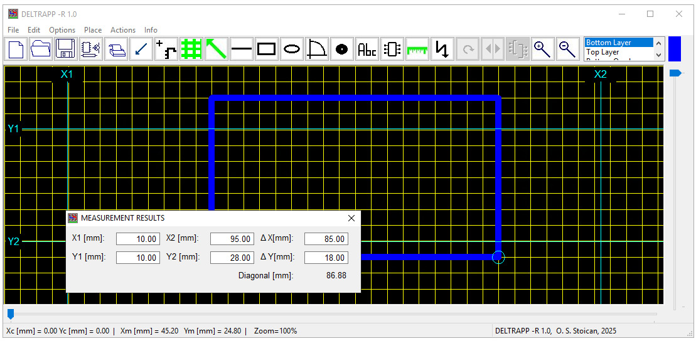696x341 pixels.
Task: Click the X2 [mm] value field
Action: pyautogui.click(x=232, y=239)
